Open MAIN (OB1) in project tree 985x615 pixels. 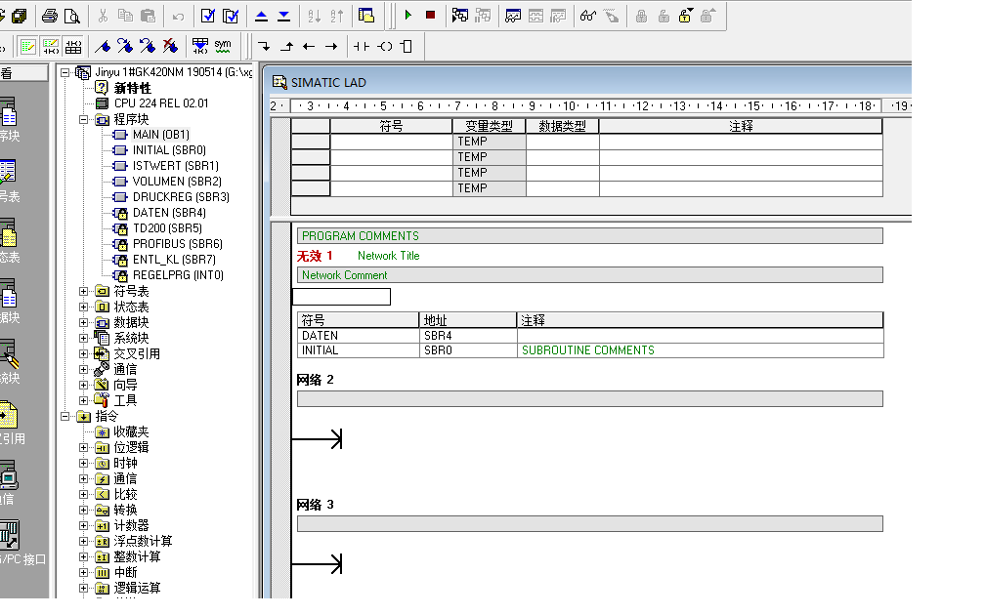tap(160, 135)
